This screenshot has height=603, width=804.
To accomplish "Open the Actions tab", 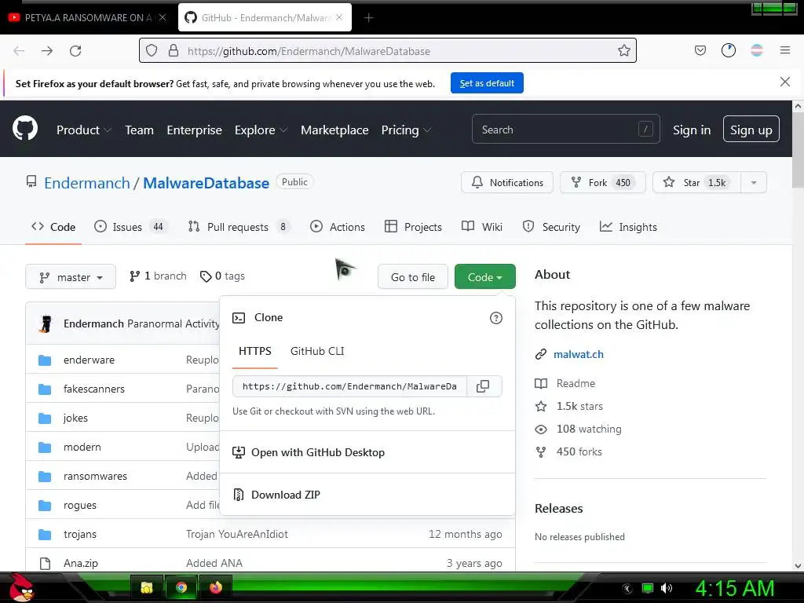I will point(338,227).
